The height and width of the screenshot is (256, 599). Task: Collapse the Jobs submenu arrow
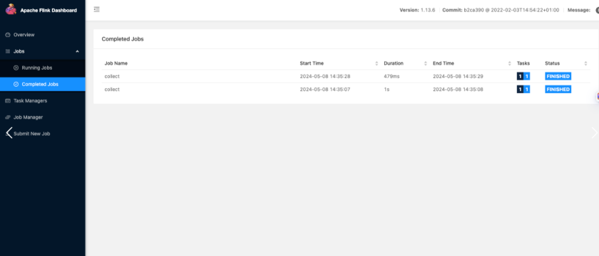pos(77,51)
